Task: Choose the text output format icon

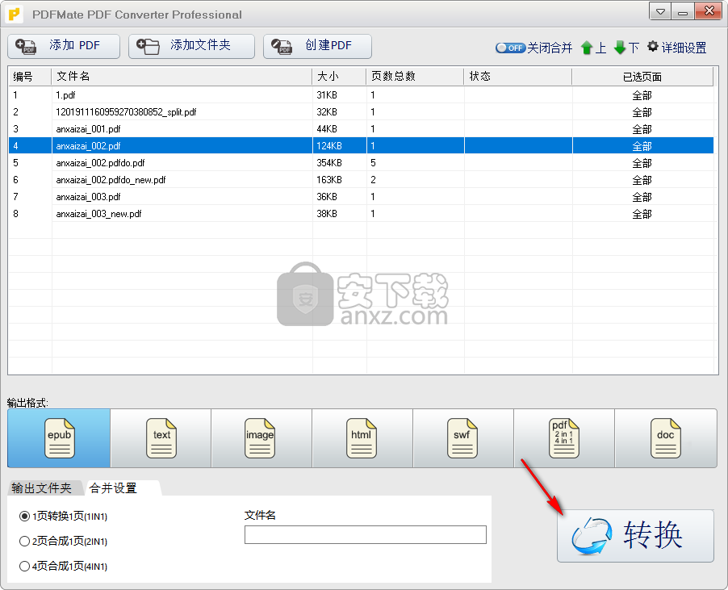Action: 161,438
